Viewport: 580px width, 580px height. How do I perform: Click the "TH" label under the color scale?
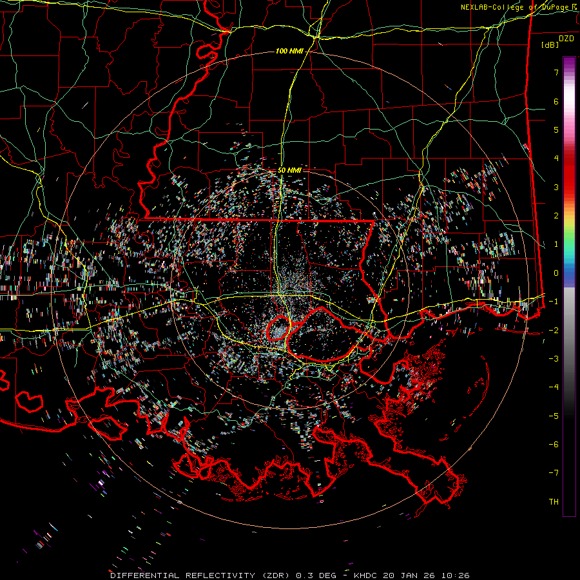554,502
